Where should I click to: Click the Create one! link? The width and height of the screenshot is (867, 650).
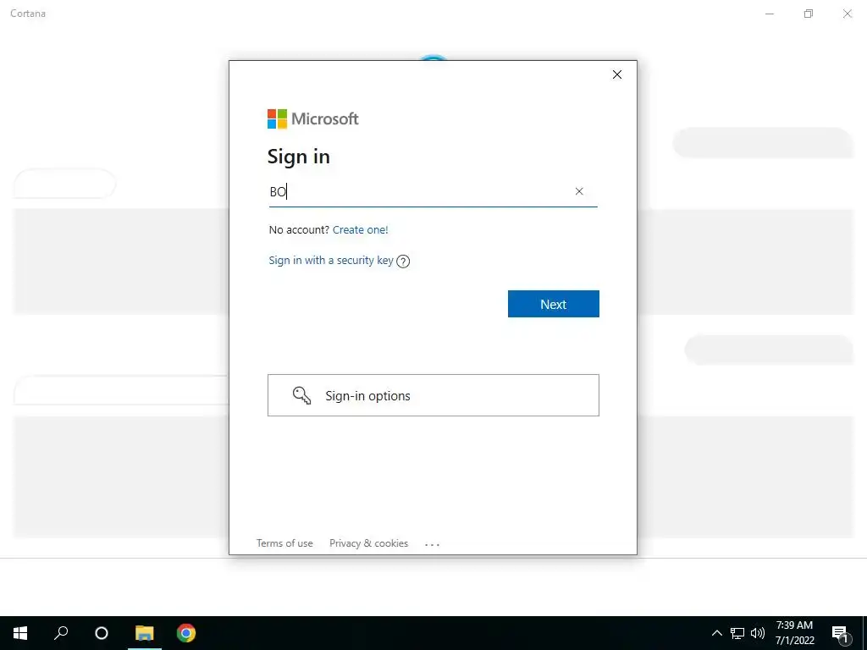361,230
